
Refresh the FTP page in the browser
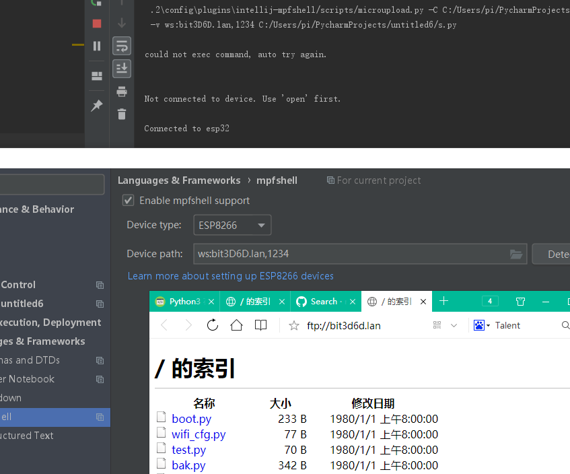212,325
